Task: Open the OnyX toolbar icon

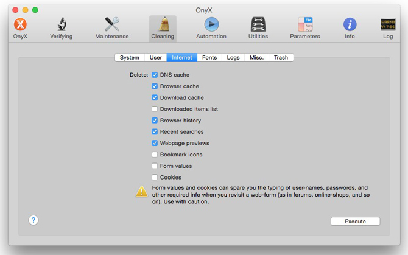Action: click(x=20, y=24)
